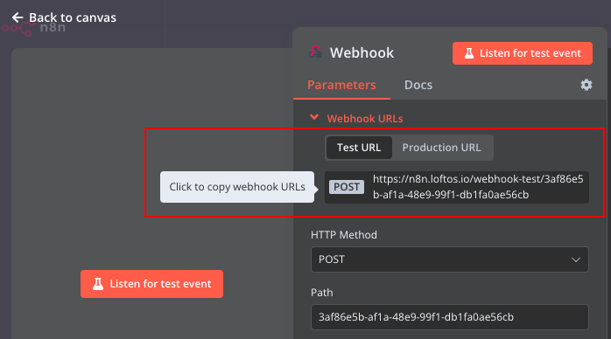Open node settings via gear icon

coord(586,85)
